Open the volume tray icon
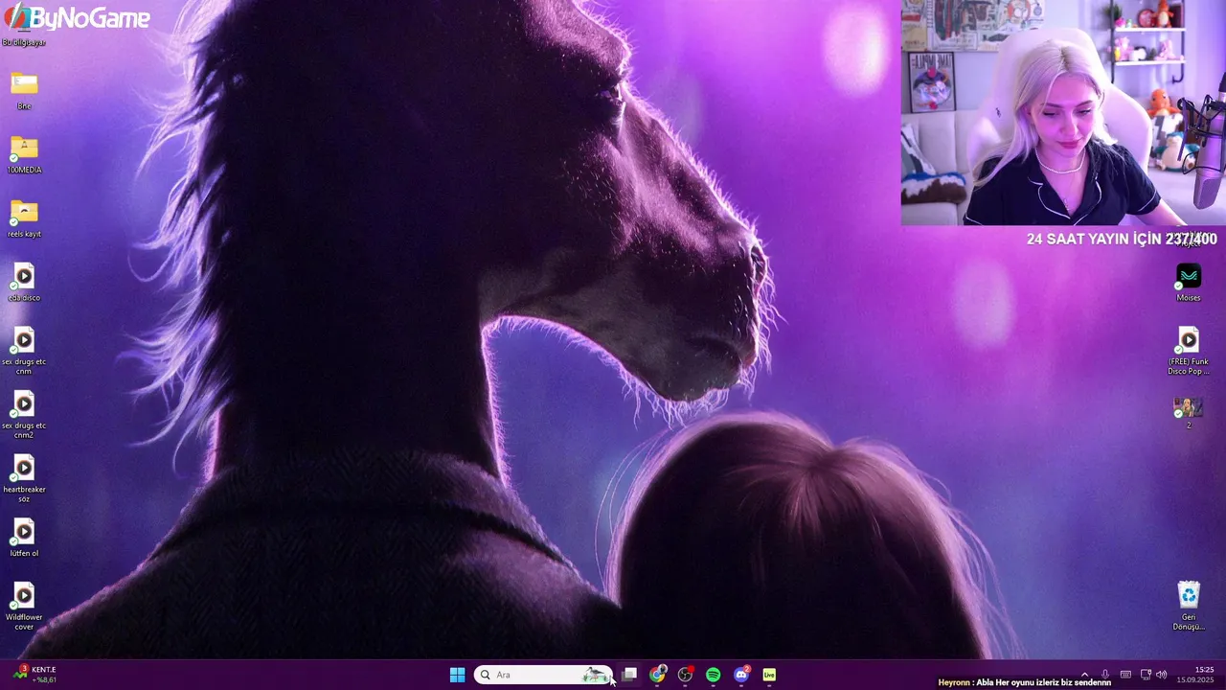This screenshot has height=690, width=1226. (x=1161, y=675)
